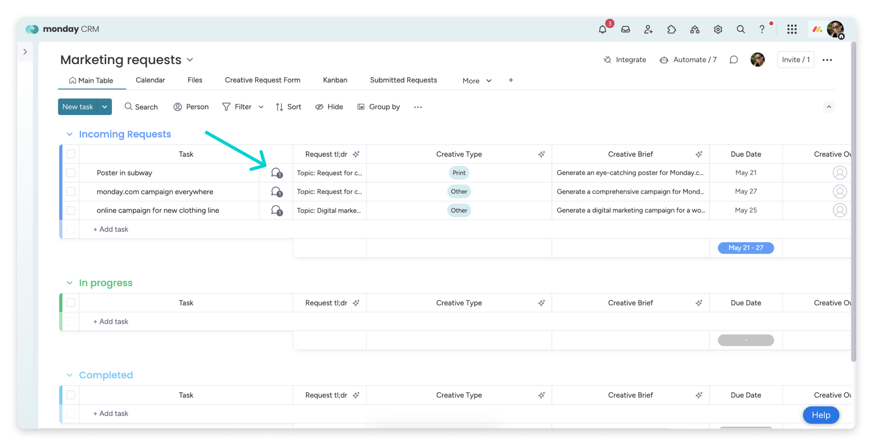
Task: Click the board member avatar beside Invite
Action: 757,60
